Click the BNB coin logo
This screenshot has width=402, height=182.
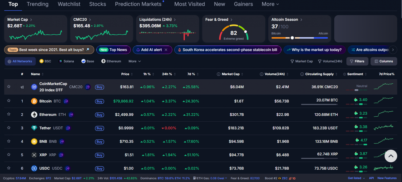[34, 142]
